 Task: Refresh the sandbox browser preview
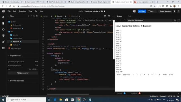pyautogui.click(x=124, y=20)
